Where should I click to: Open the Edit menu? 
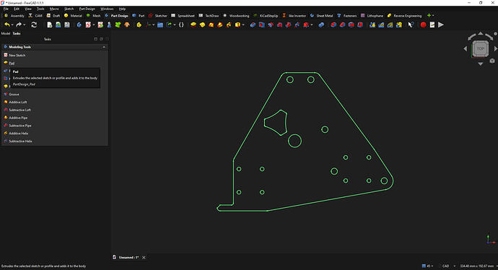17,9
